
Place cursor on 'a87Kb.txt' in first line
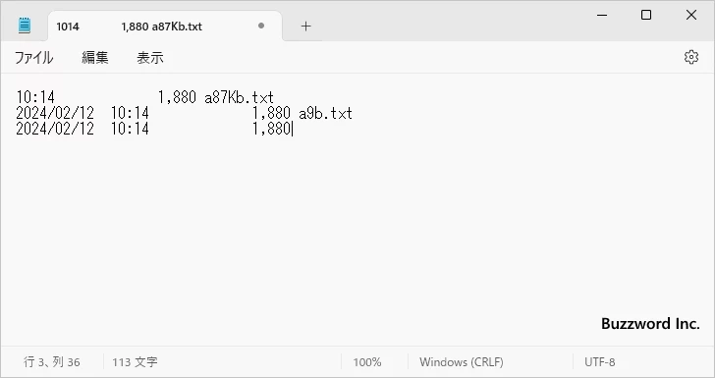(239, 97)
